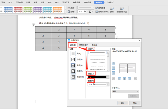Open the dialog width (宽度) 0.5 磅 dropdown
This screenshot has width=168, height=109.
(x=108, y=84)
